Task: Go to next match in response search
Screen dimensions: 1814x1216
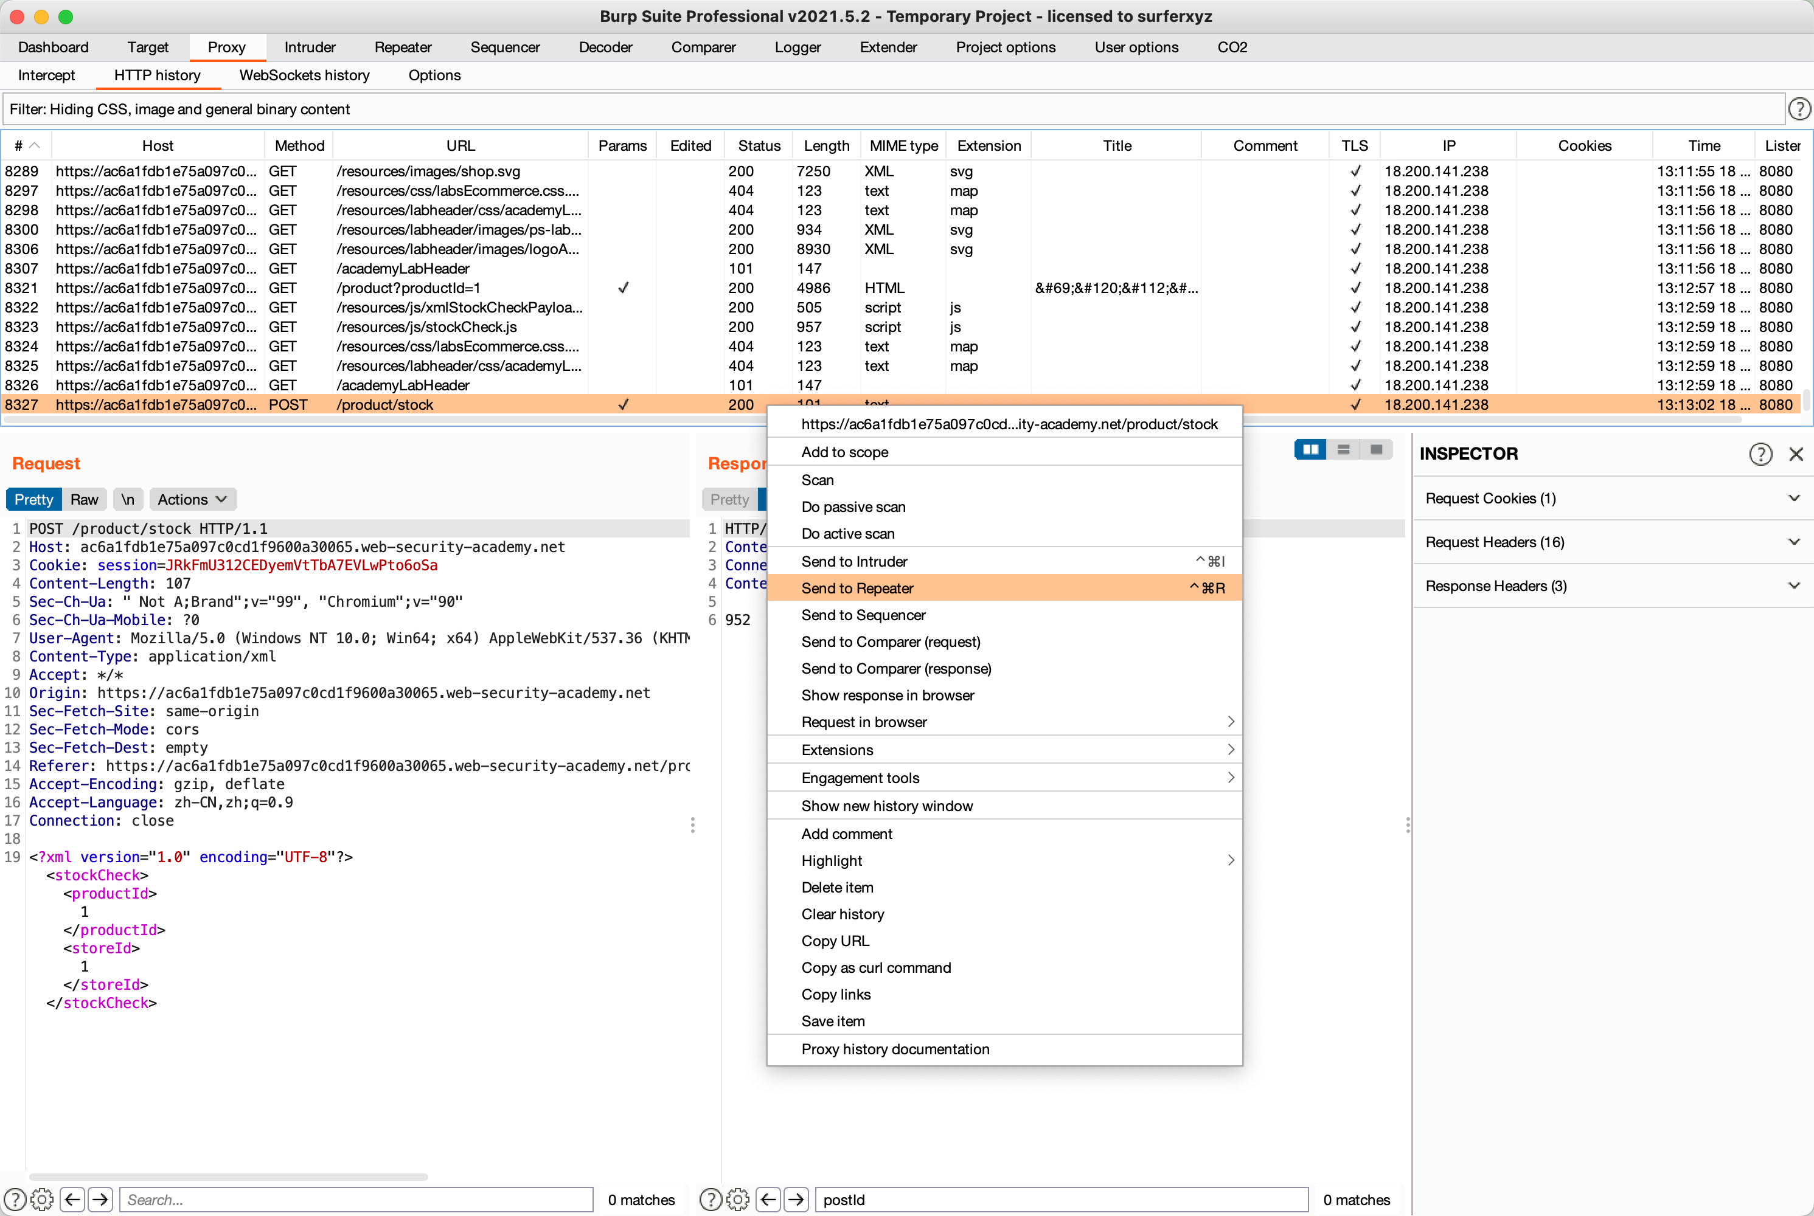Action: tap(796, 1200)
